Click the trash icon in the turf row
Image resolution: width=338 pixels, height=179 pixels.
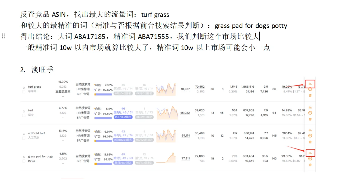point(310,119)
